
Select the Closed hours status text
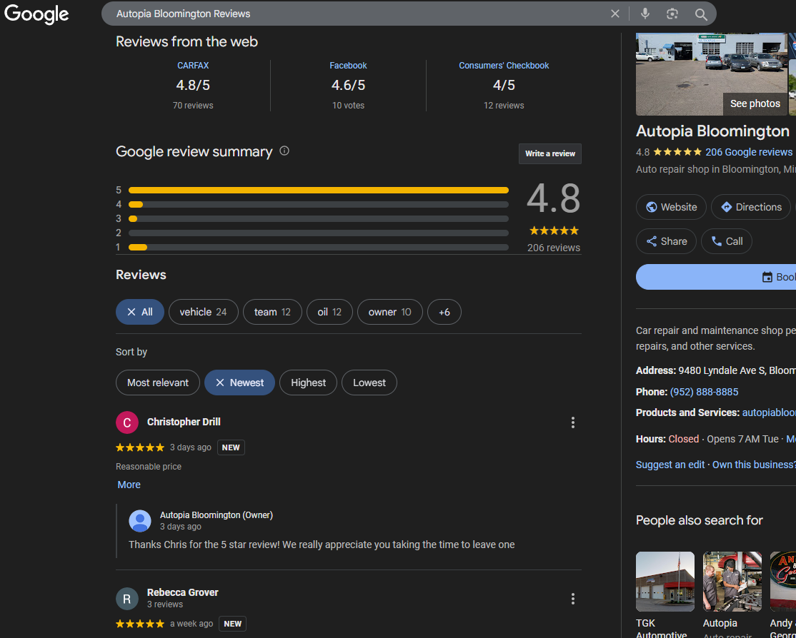click(x=683, y=439)
